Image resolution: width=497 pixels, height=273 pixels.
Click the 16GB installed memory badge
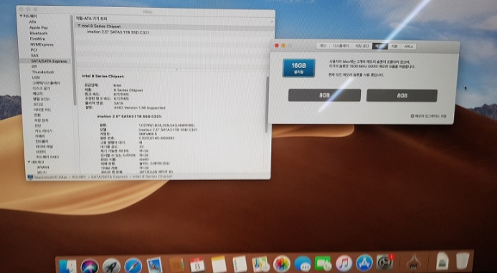tap(298, 68)
